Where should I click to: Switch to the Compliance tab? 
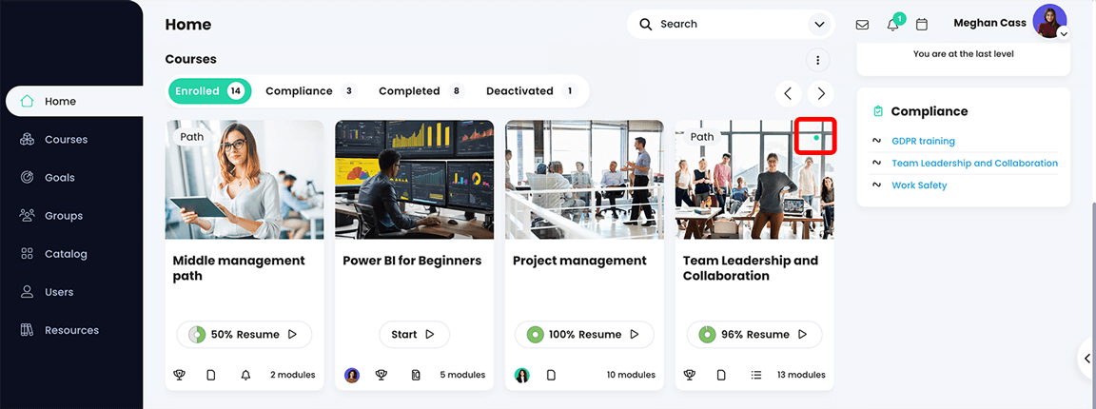tap(311, 91)
